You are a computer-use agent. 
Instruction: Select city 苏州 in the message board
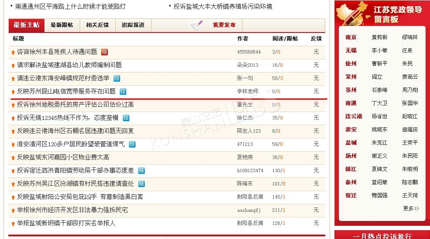click(351, 90)
